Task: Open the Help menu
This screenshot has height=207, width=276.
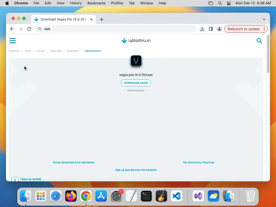Action: point(162,3)
